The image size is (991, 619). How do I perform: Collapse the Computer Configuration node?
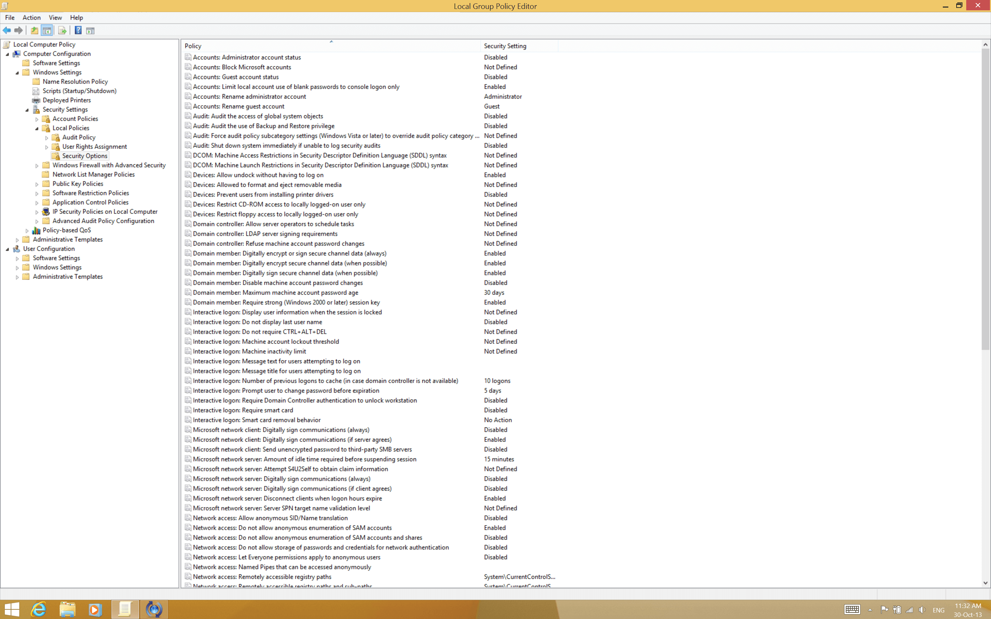[x=7, y=54]
